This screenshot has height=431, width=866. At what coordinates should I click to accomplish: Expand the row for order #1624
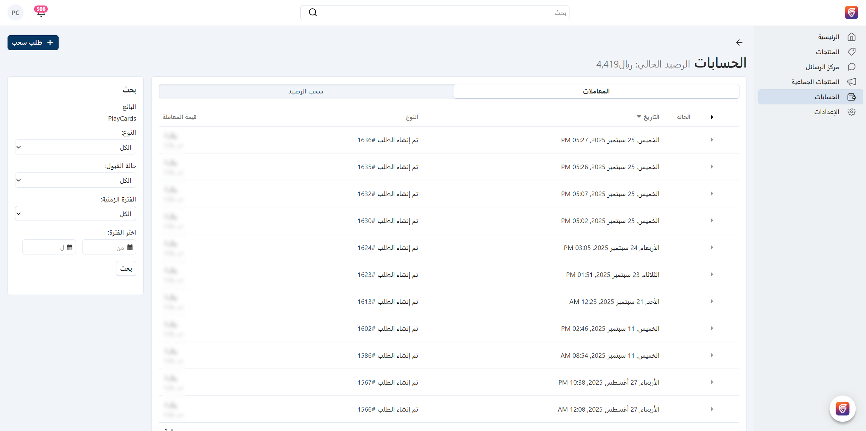click(712, 248)
